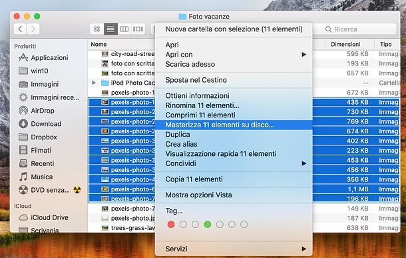406x258 pixels.
Task: Choose Masterizza 11 elementi su disco…
Action: [x=234, y=125]
